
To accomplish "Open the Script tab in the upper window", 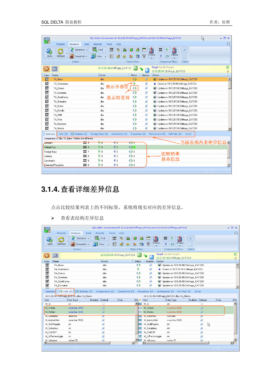I will point(188,134).
